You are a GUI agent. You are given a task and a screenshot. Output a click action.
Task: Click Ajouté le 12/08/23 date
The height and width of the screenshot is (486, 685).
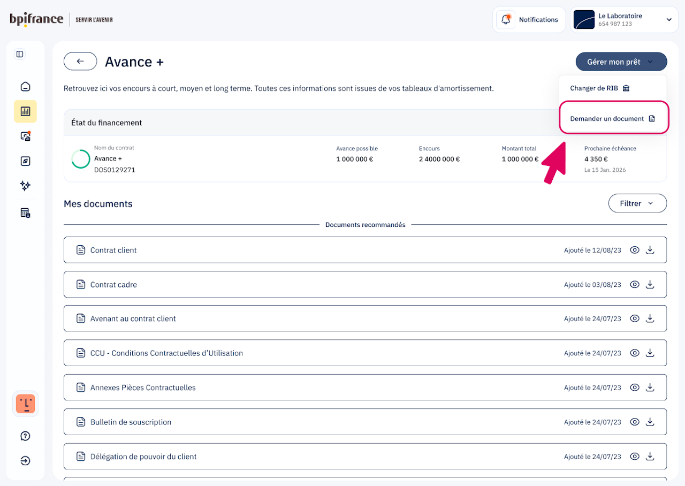[592, 250]
